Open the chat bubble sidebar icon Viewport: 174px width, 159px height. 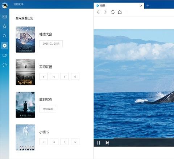[x=5, y=65]
